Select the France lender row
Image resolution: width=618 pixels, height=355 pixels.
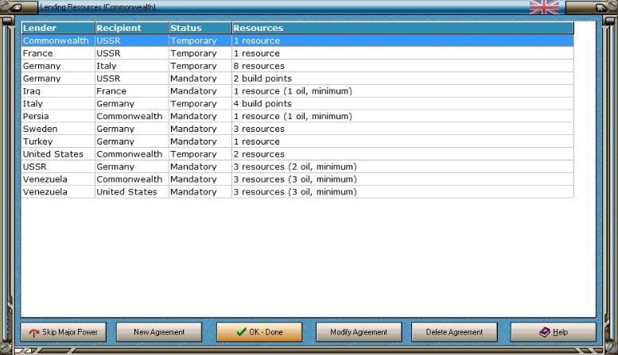(297, 53)
